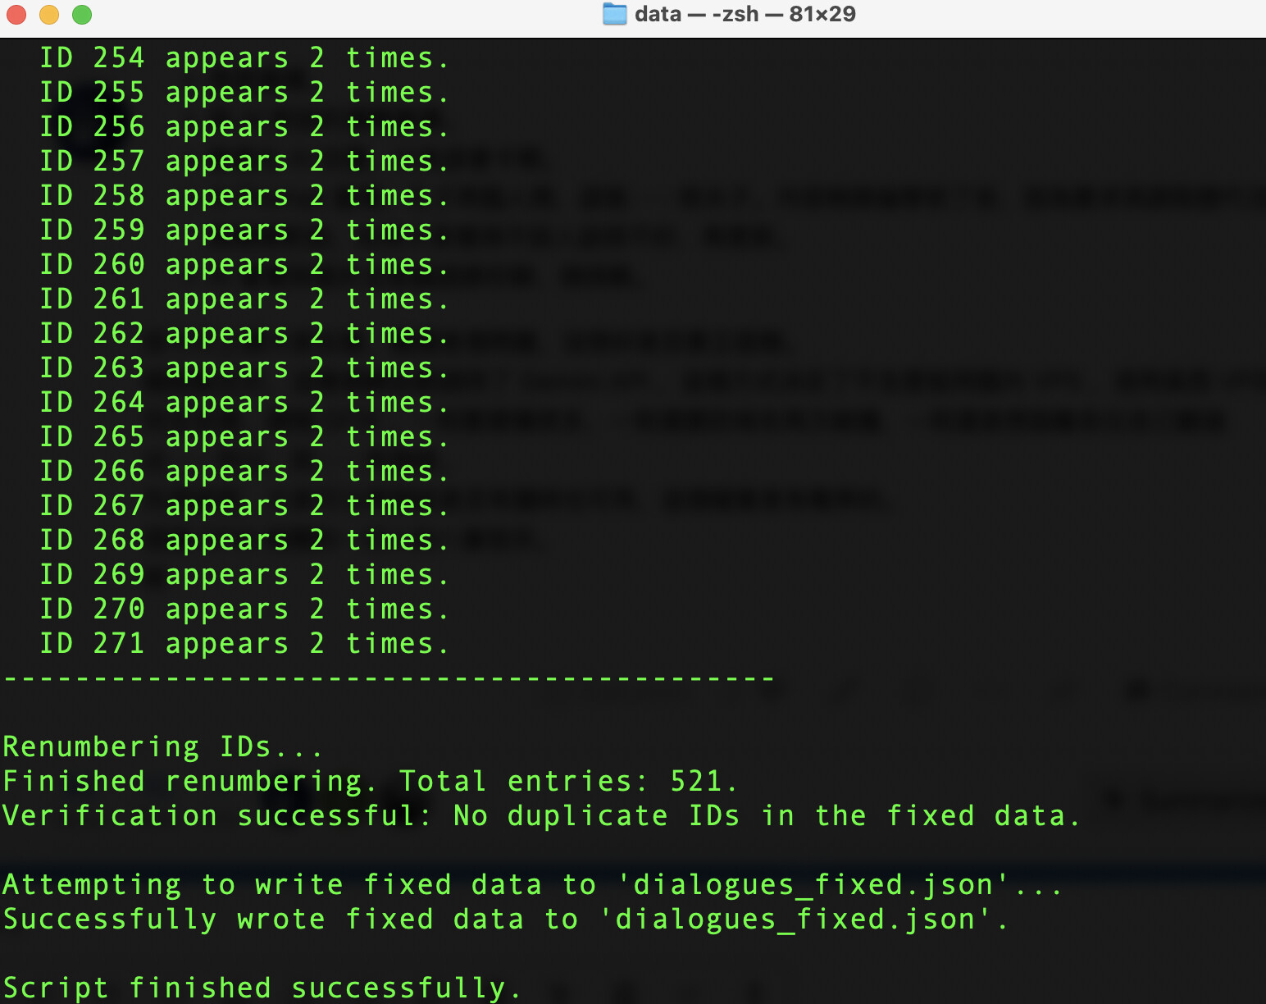Click the 'Verification successful' message

point(216,816)
